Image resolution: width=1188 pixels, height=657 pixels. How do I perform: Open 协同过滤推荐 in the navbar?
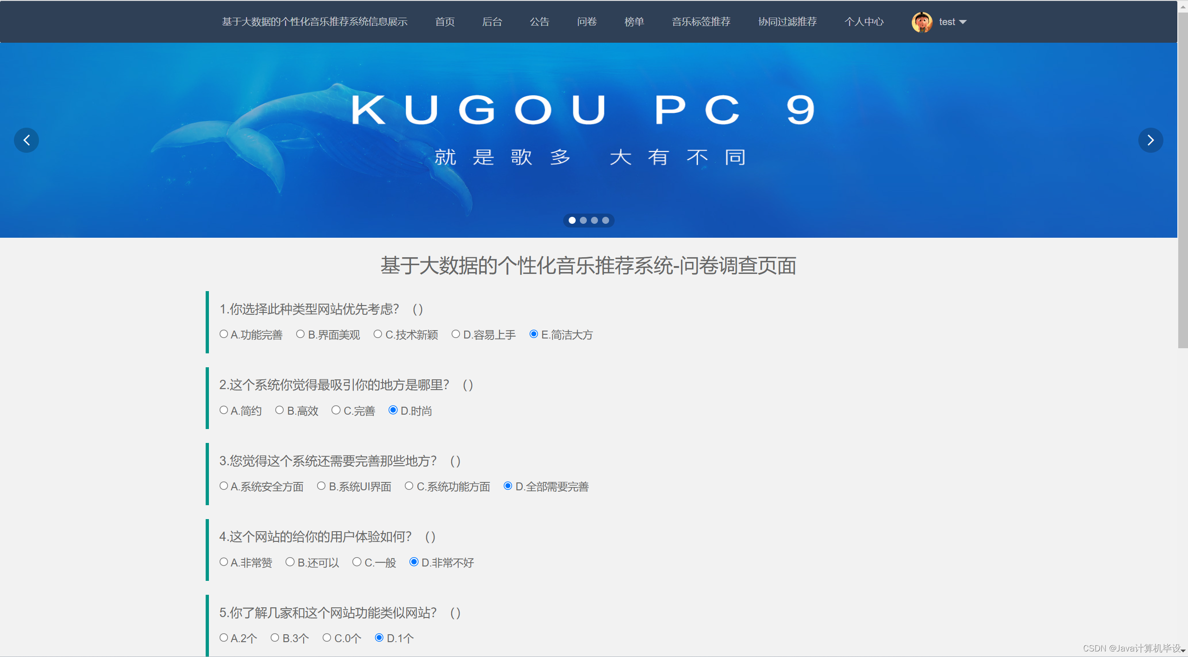(x=787, y=22)
